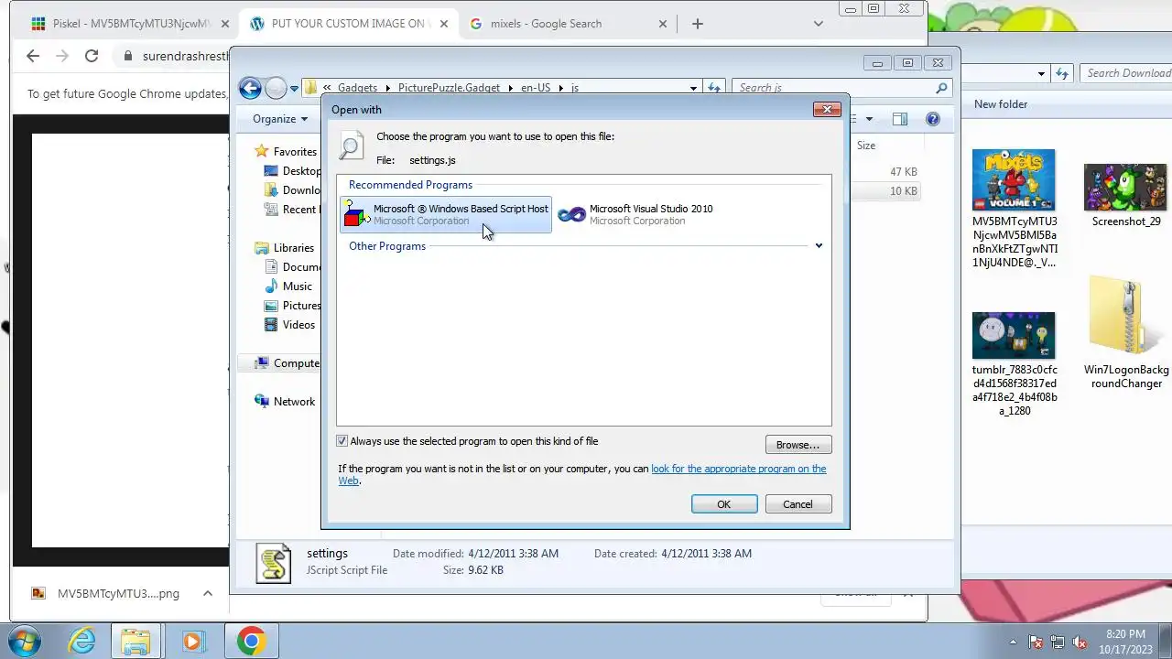Screen dimensions: 1172x659
Task: Click the Size column header
Action: tap(866, 146)
